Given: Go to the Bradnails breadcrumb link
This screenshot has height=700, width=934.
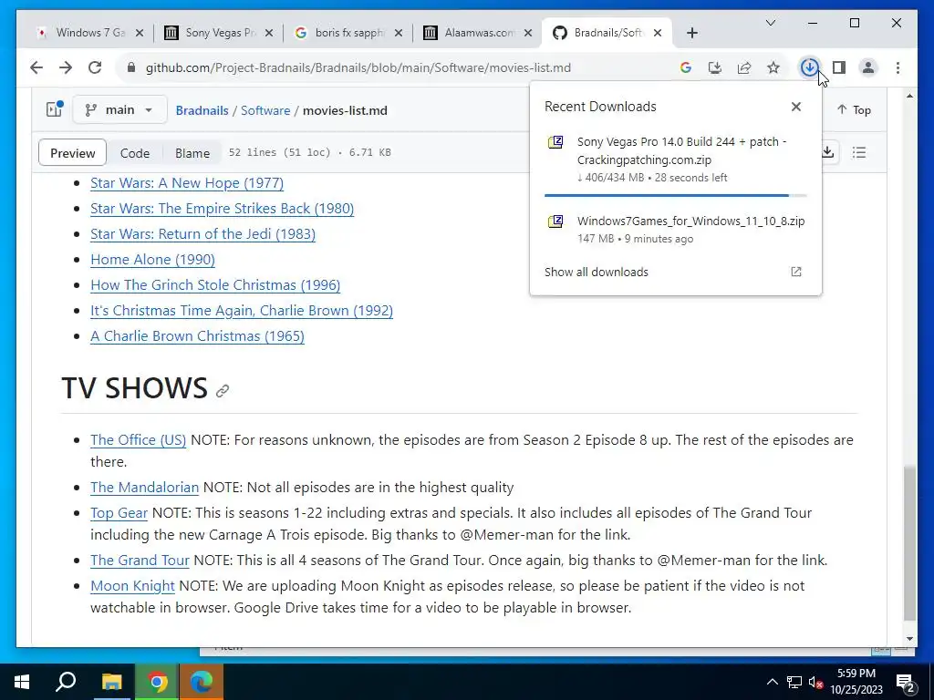Looking at the screenshot, I should pos(202,110).
